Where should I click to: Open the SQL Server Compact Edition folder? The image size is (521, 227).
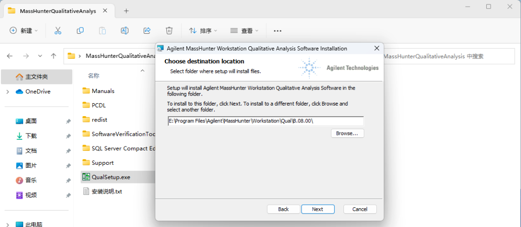pos(118,148)
